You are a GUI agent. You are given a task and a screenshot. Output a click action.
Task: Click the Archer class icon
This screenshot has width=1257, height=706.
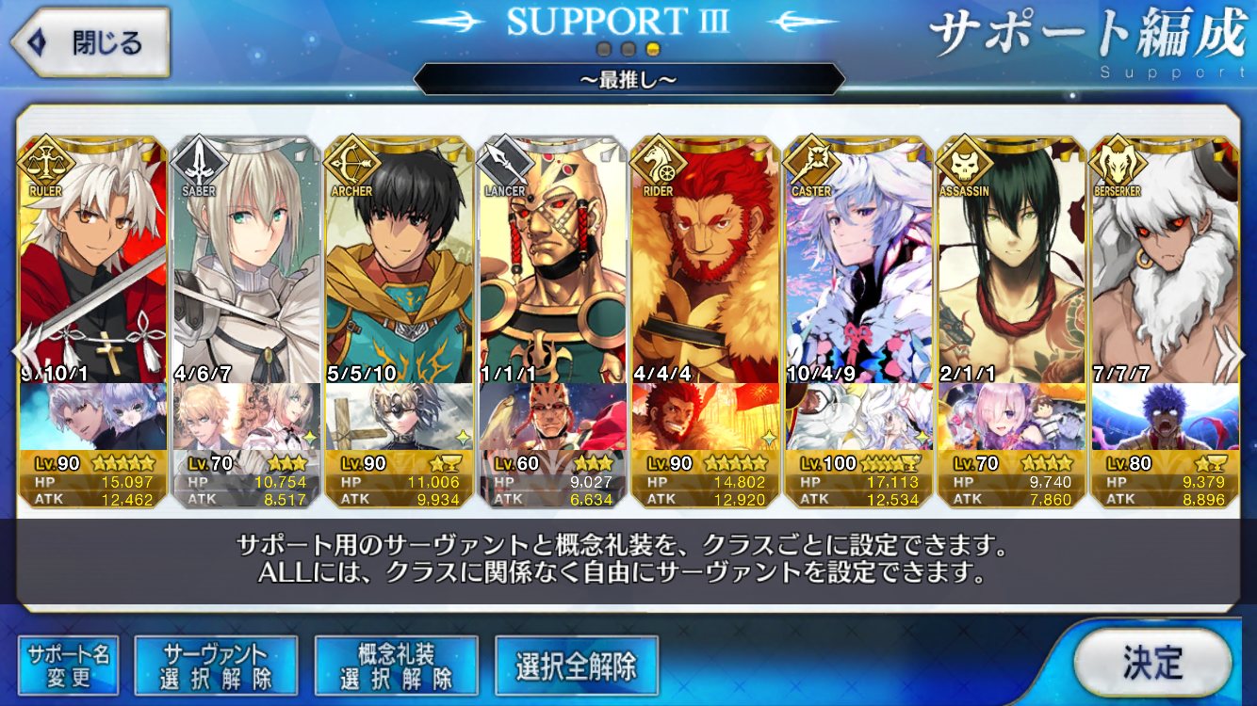(351, 164)
